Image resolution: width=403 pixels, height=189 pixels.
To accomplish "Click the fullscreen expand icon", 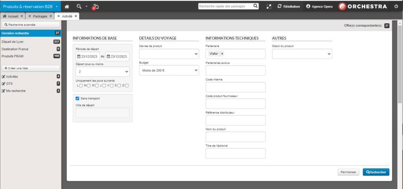I will point(269,7).
